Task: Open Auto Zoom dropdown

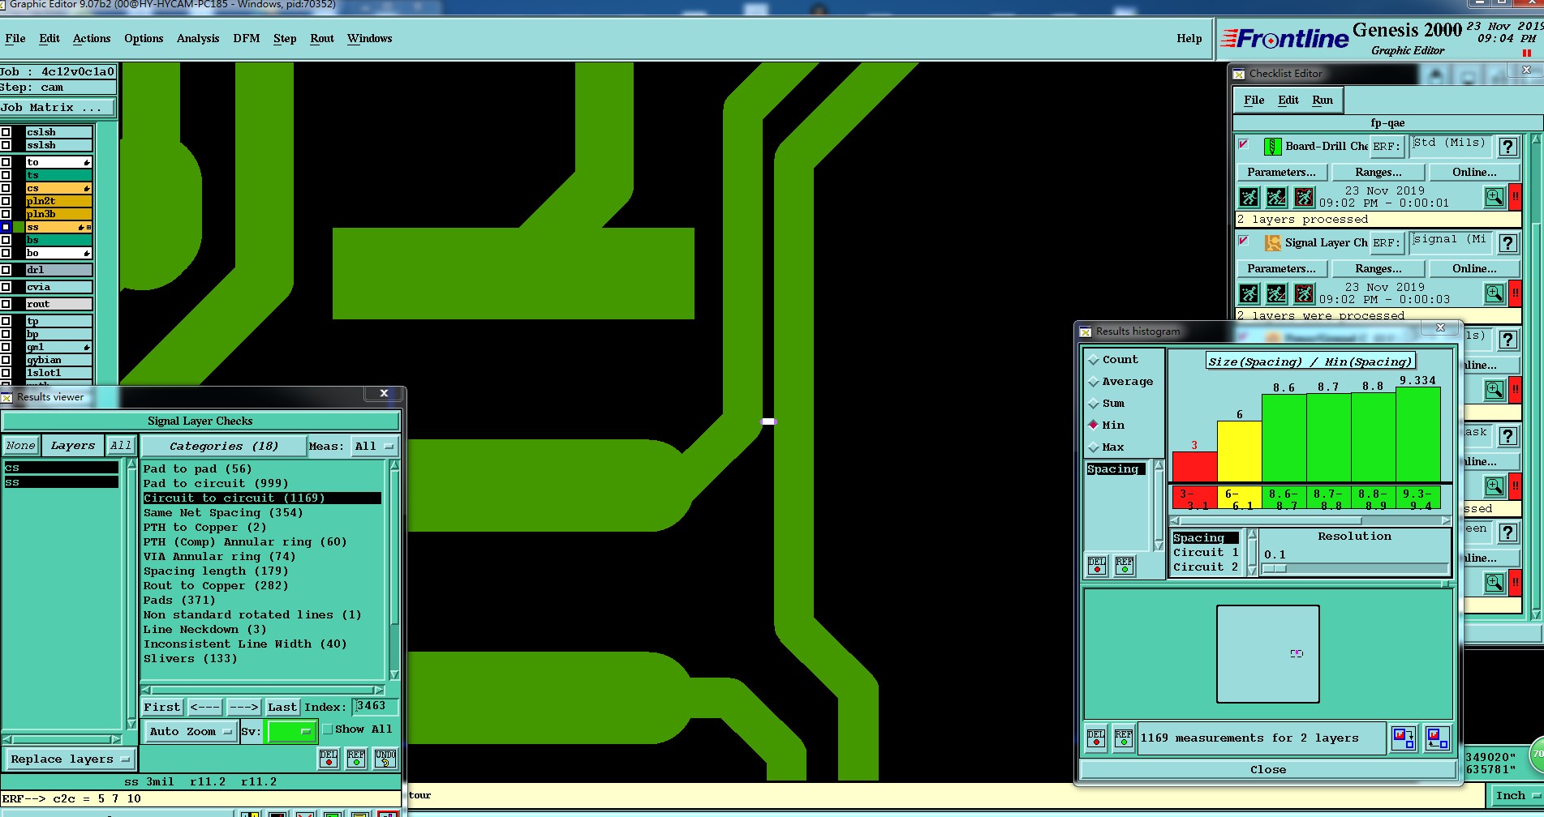Action: click(191, 731)
